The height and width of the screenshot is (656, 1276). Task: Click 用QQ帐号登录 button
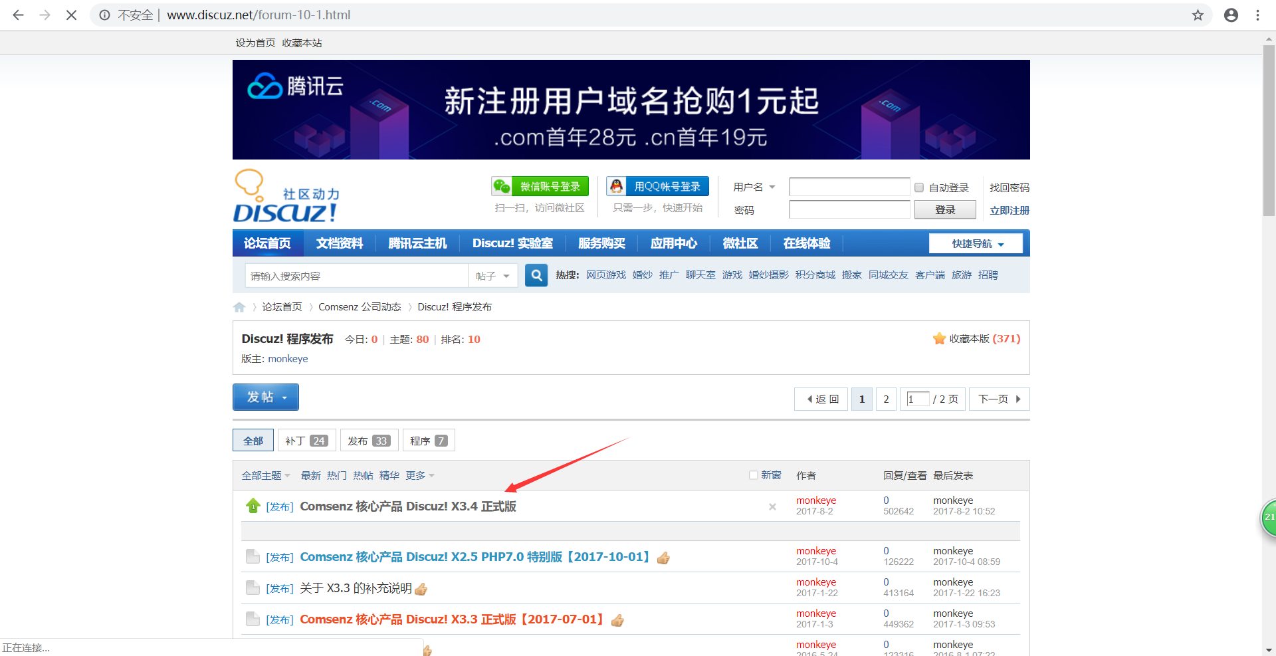click(x=658, y=186)
